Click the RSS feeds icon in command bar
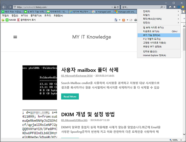This screenshot has width=186, height=142. [123, 20]
